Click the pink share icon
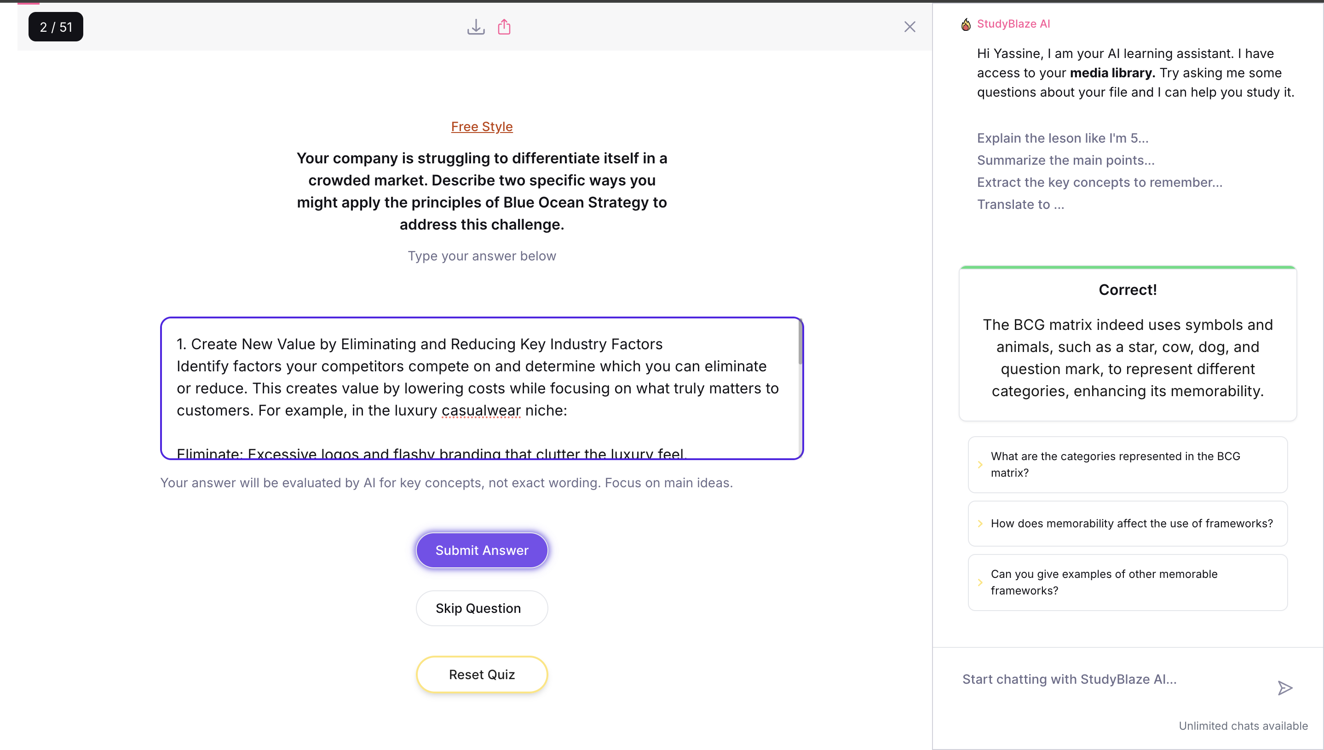This screenshot has height=750, width=1324. (x=504, y=27)
